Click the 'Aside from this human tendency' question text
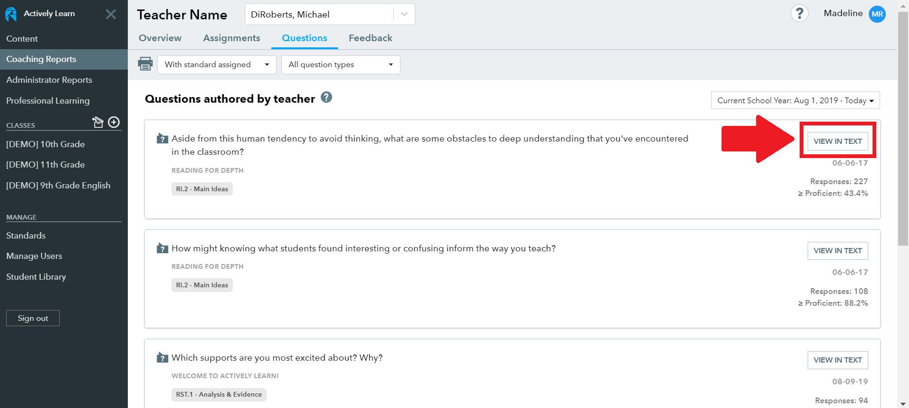909x408 pixels. pos(430,145)
